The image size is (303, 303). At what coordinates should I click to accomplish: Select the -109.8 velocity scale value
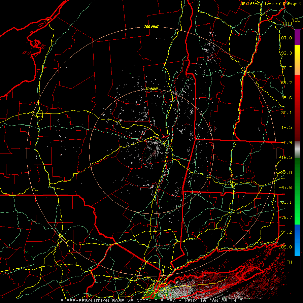[x=285, y=247]
